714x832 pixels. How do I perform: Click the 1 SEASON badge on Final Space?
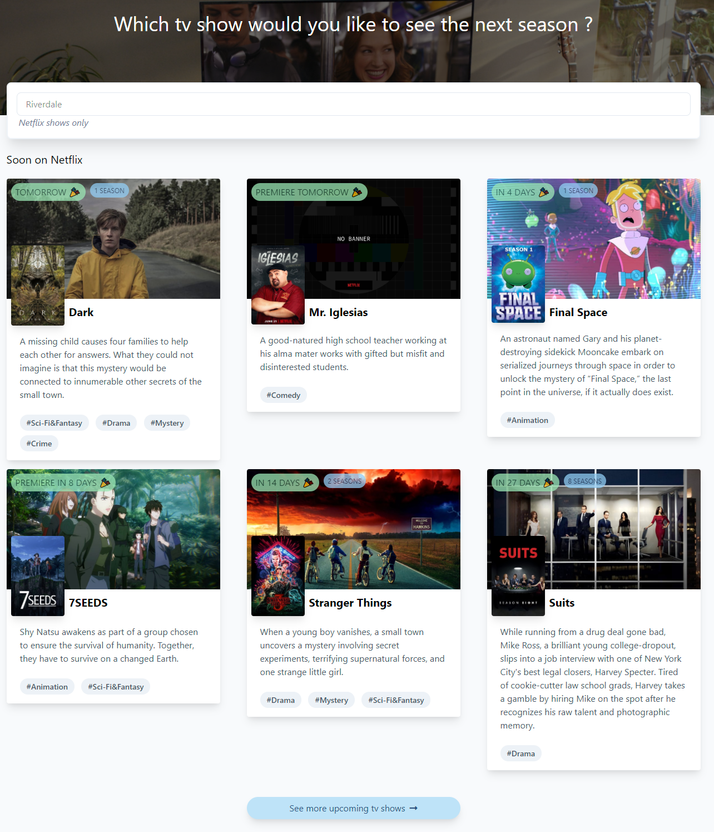pos(579,190)
